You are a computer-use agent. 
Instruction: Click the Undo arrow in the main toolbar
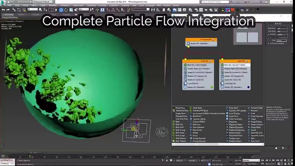(x=3, y=10)
